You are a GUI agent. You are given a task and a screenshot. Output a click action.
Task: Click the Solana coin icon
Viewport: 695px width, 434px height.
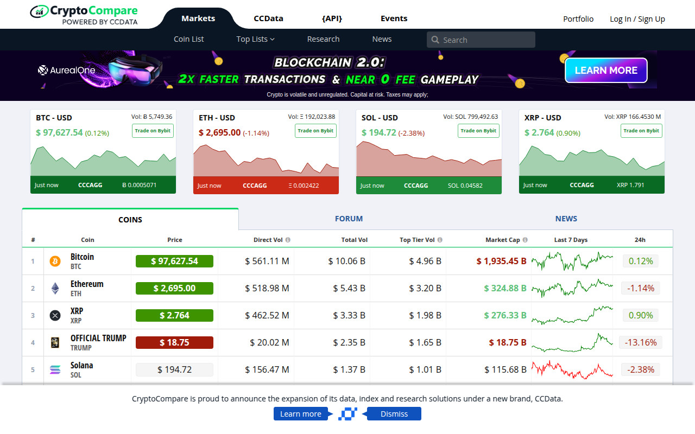(x=55, y=370)
